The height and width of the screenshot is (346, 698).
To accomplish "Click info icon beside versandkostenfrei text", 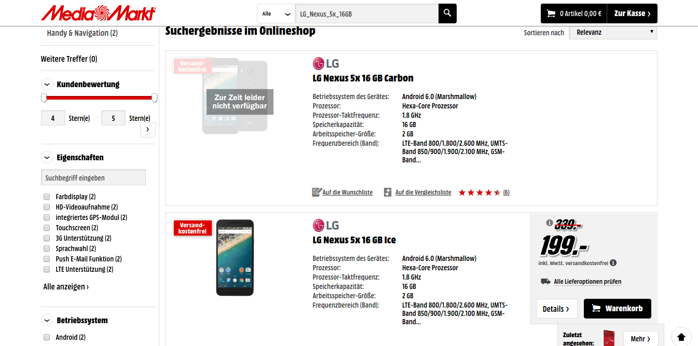I will click(613, 263).
